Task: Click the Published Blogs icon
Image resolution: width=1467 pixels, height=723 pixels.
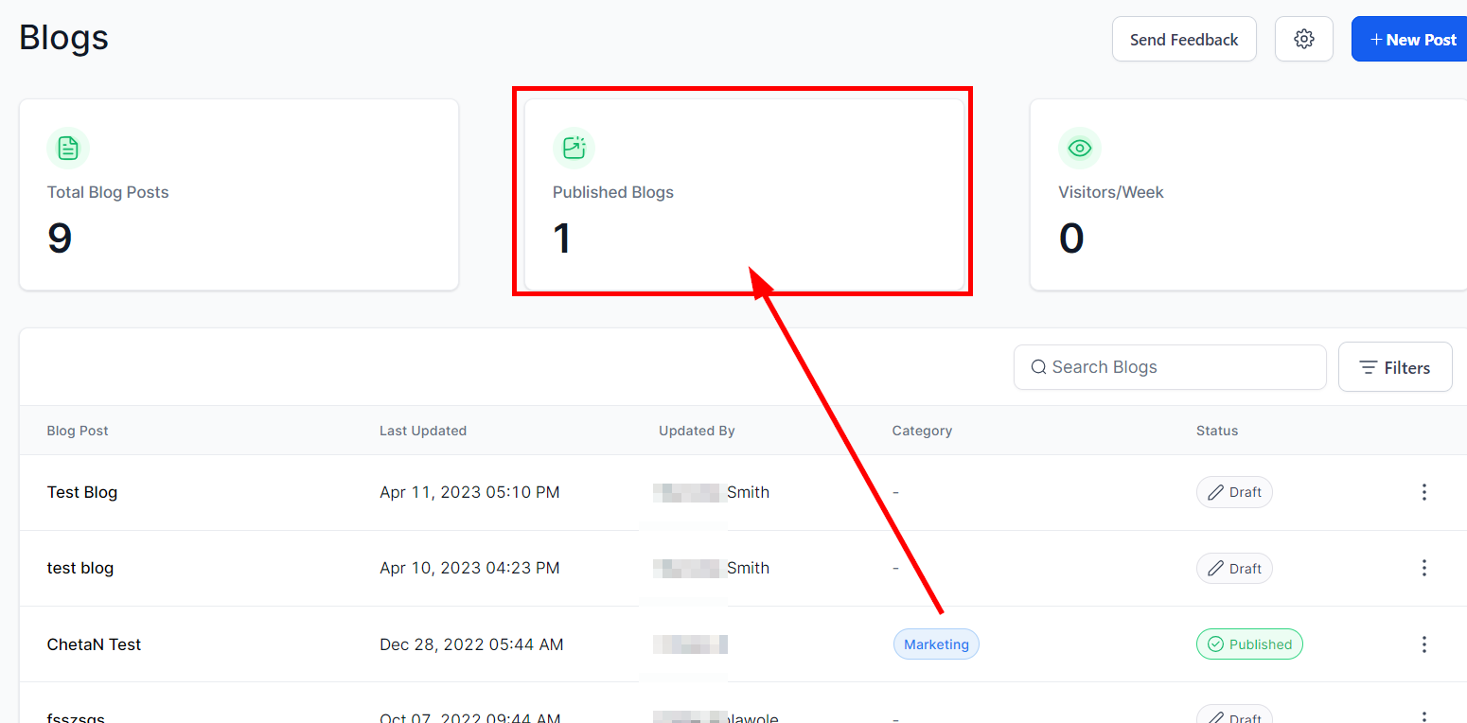Action: point(574,149)
